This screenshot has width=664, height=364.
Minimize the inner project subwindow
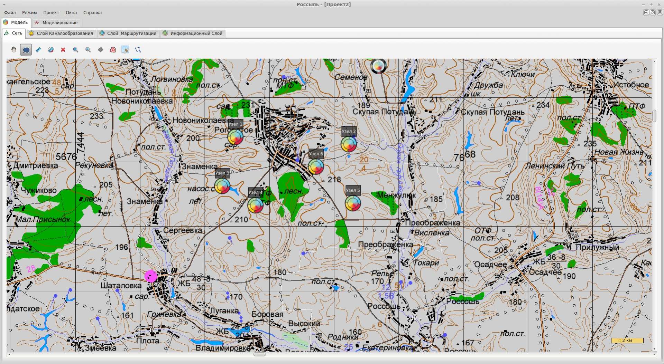[x=646, y=12]
